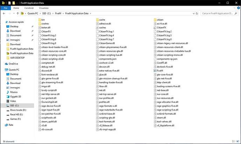Select vfs-core.dll file name

(47, 129)
